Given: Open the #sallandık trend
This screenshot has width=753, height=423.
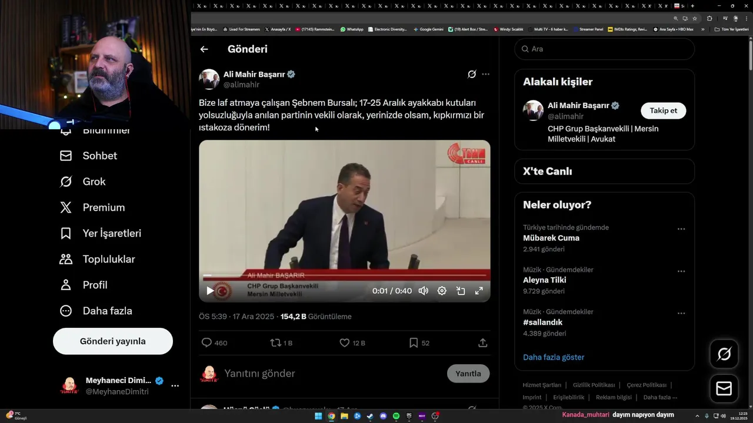Looking at the screenshot, I should pos(543,323).
